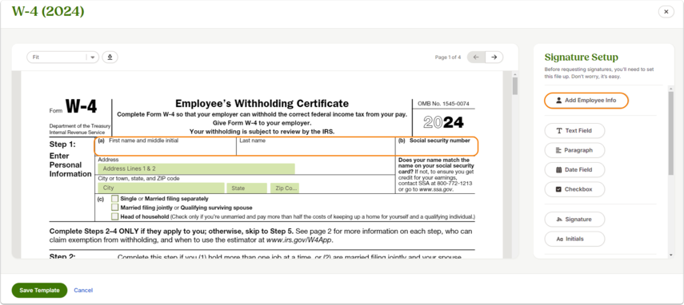This screenshot has width=684, height=305.
Task: Click the 'OMB No. 1545-0074' text
Action: click(x=443, y=104)
